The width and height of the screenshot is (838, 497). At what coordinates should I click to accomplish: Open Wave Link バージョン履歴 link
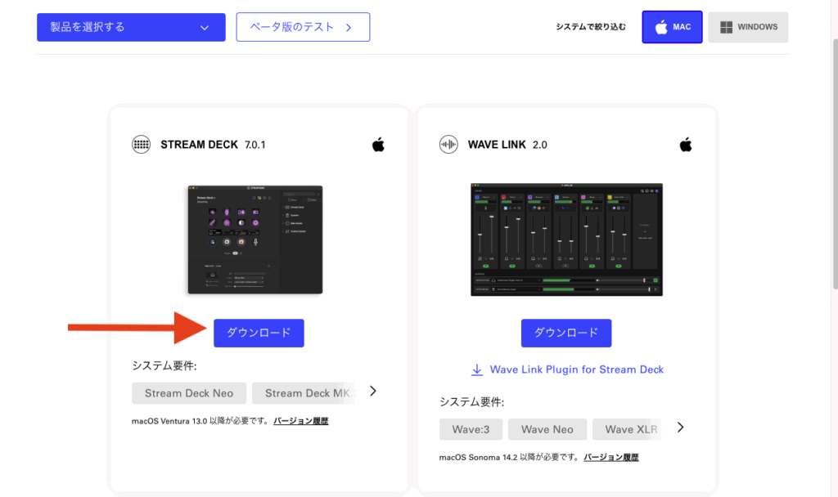click(x=611, y=458)
